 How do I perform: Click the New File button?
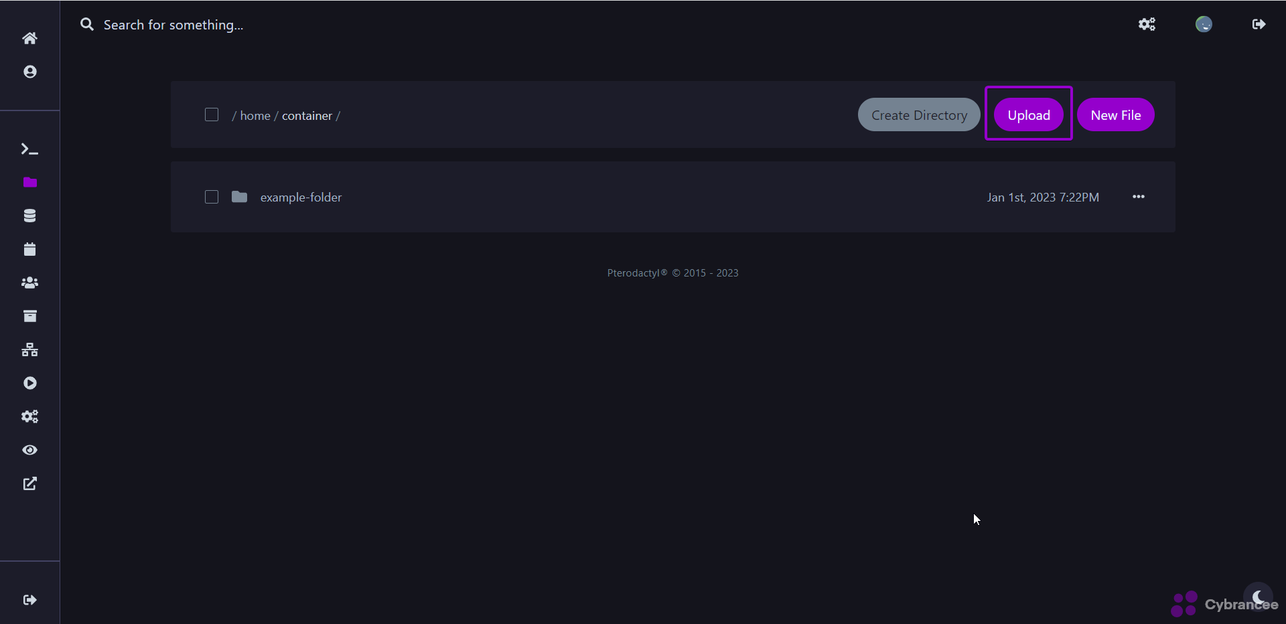click(1115, 115)
